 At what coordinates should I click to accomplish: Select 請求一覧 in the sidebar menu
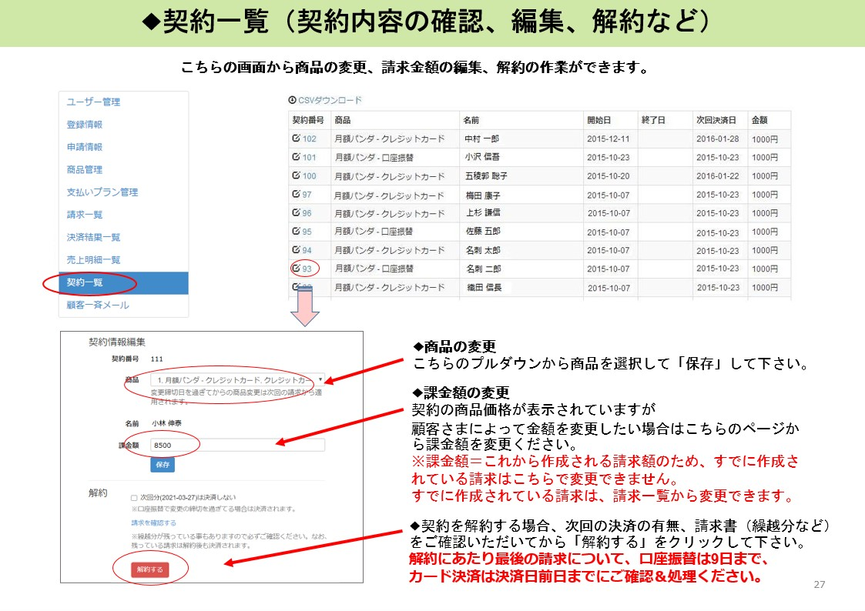[85, 215]
